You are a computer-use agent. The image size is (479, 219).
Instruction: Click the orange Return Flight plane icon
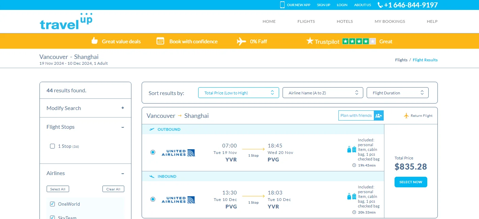pos(406,115)
